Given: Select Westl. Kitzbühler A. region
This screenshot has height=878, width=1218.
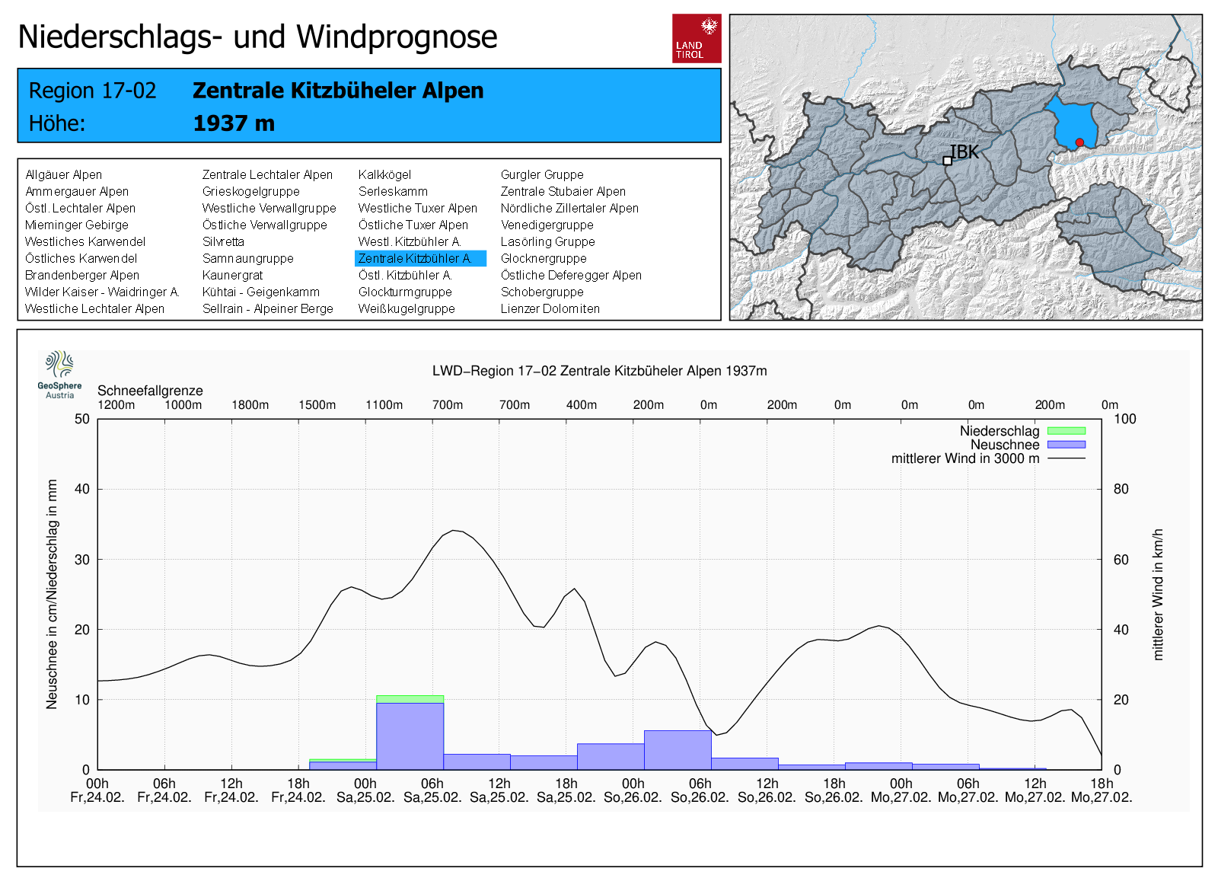Looking at the screenshot, I should point(410,242).
